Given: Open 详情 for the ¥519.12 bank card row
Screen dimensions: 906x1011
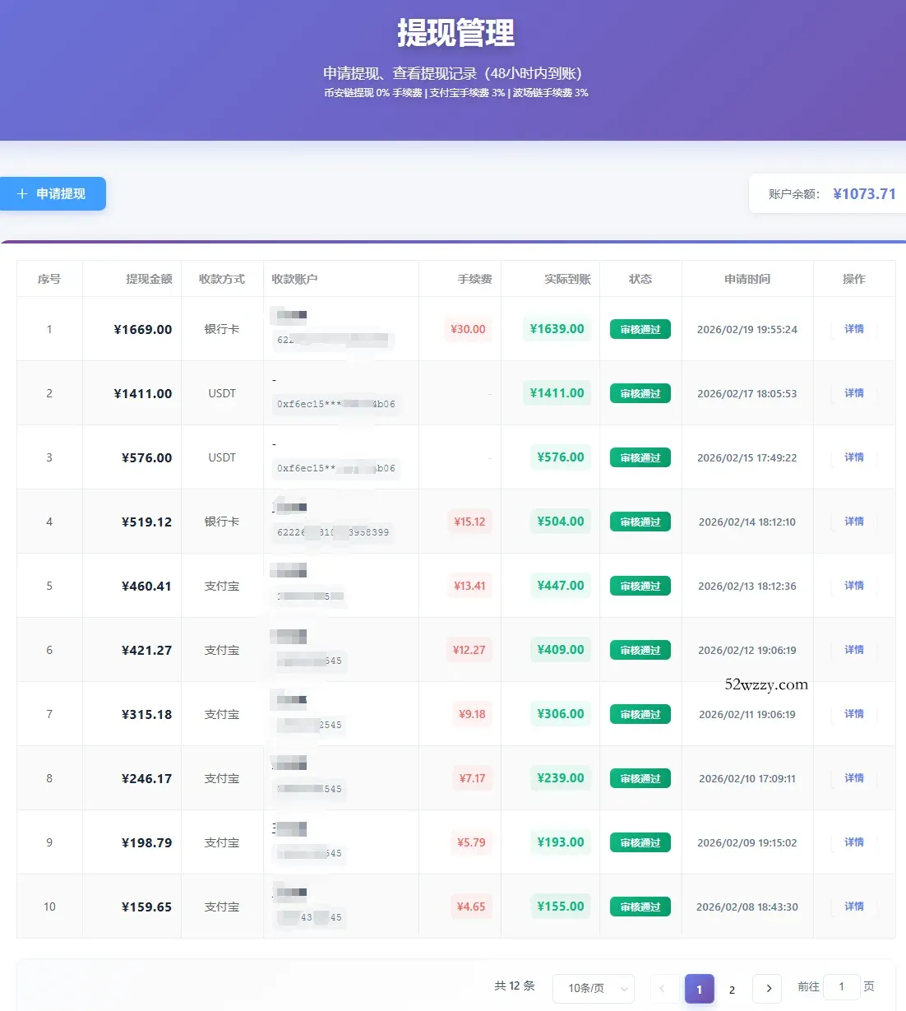Looking at the screenshot, I should coord(853,522).
